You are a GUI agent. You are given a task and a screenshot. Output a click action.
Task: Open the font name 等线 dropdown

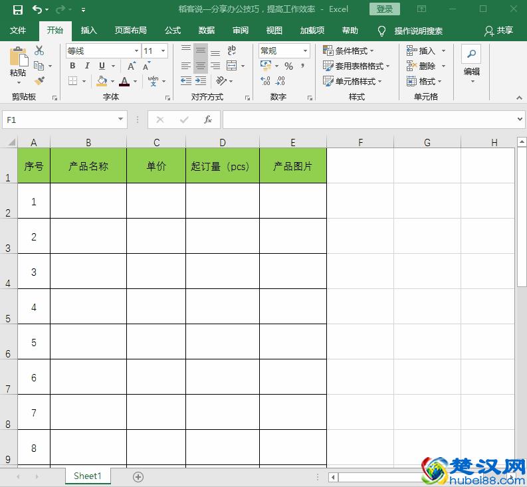click(136, 51)
